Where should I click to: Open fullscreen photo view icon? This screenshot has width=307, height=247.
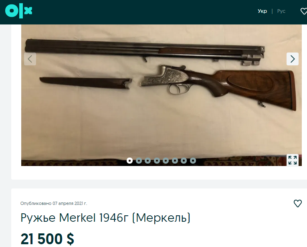coord(293,160)
